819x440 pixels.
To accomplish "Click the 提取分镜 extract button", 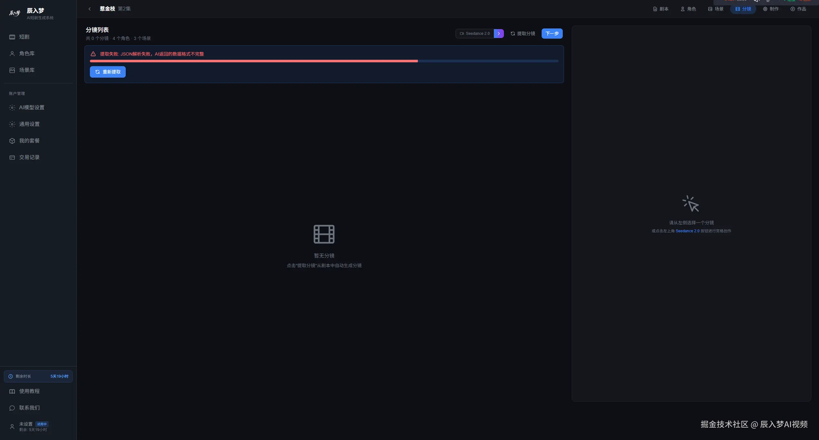I will 523,34.
